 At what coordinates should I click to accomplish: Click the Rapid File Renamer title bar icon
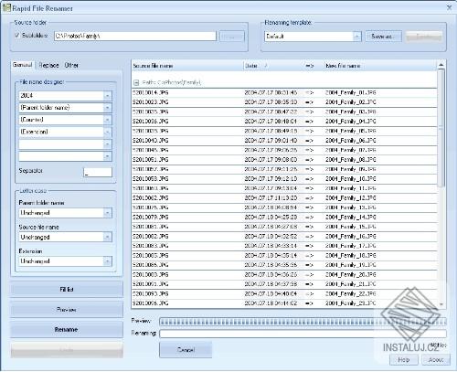[x=6, y=7]
